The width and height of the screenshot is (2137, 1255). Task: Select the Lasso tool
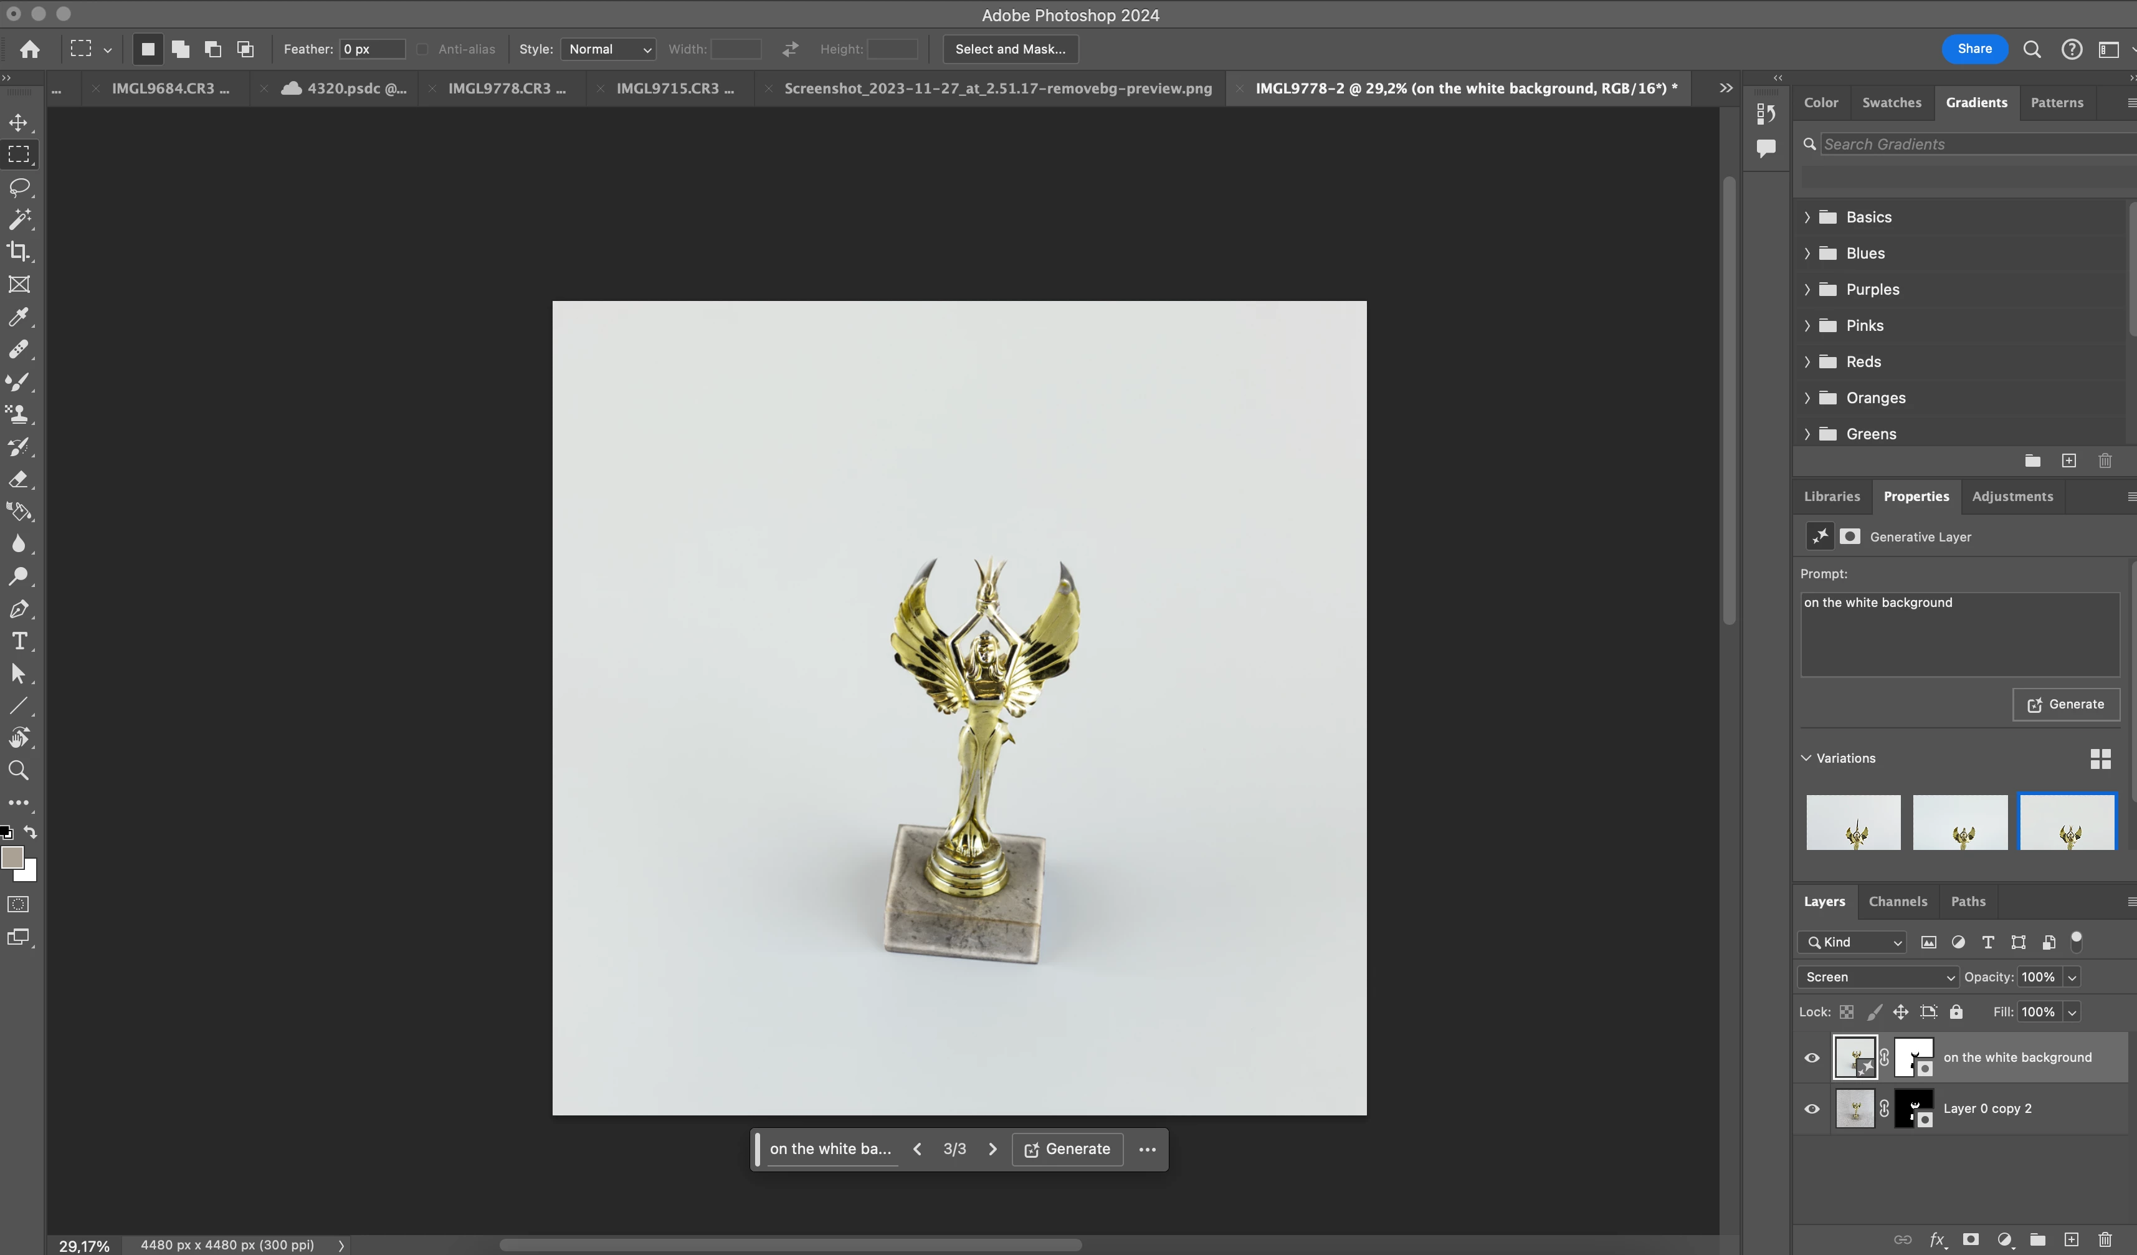pos(19,188)
